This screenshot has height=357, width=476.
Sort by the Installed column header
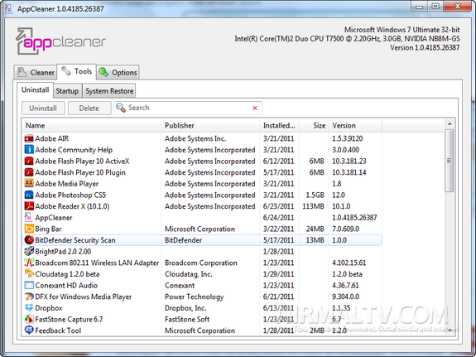(279, 125)
